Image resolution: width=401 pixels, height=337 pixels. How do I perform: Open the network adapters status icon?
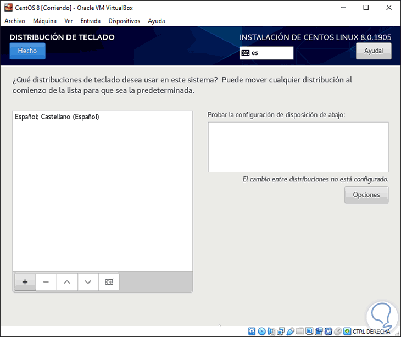click(x=281, y=332)
